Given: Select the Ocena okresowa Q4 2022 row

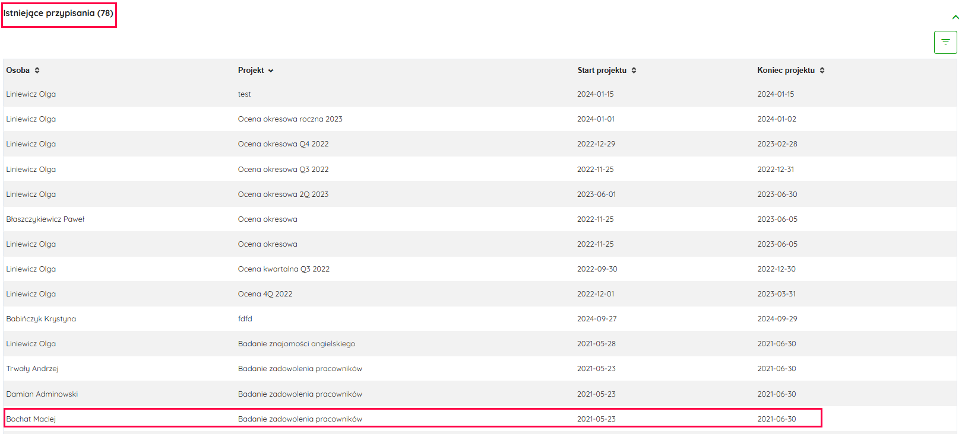Looking at the screenshot, I should (x=283, y=144).
